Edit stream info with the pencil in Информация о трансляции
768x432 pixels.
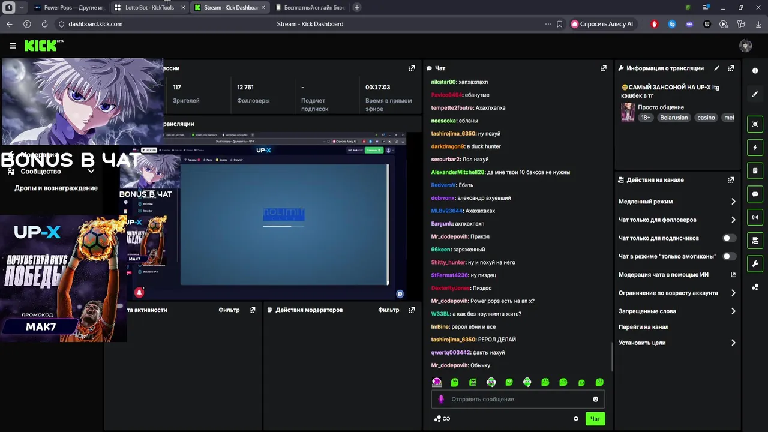(x=717, y=68)
